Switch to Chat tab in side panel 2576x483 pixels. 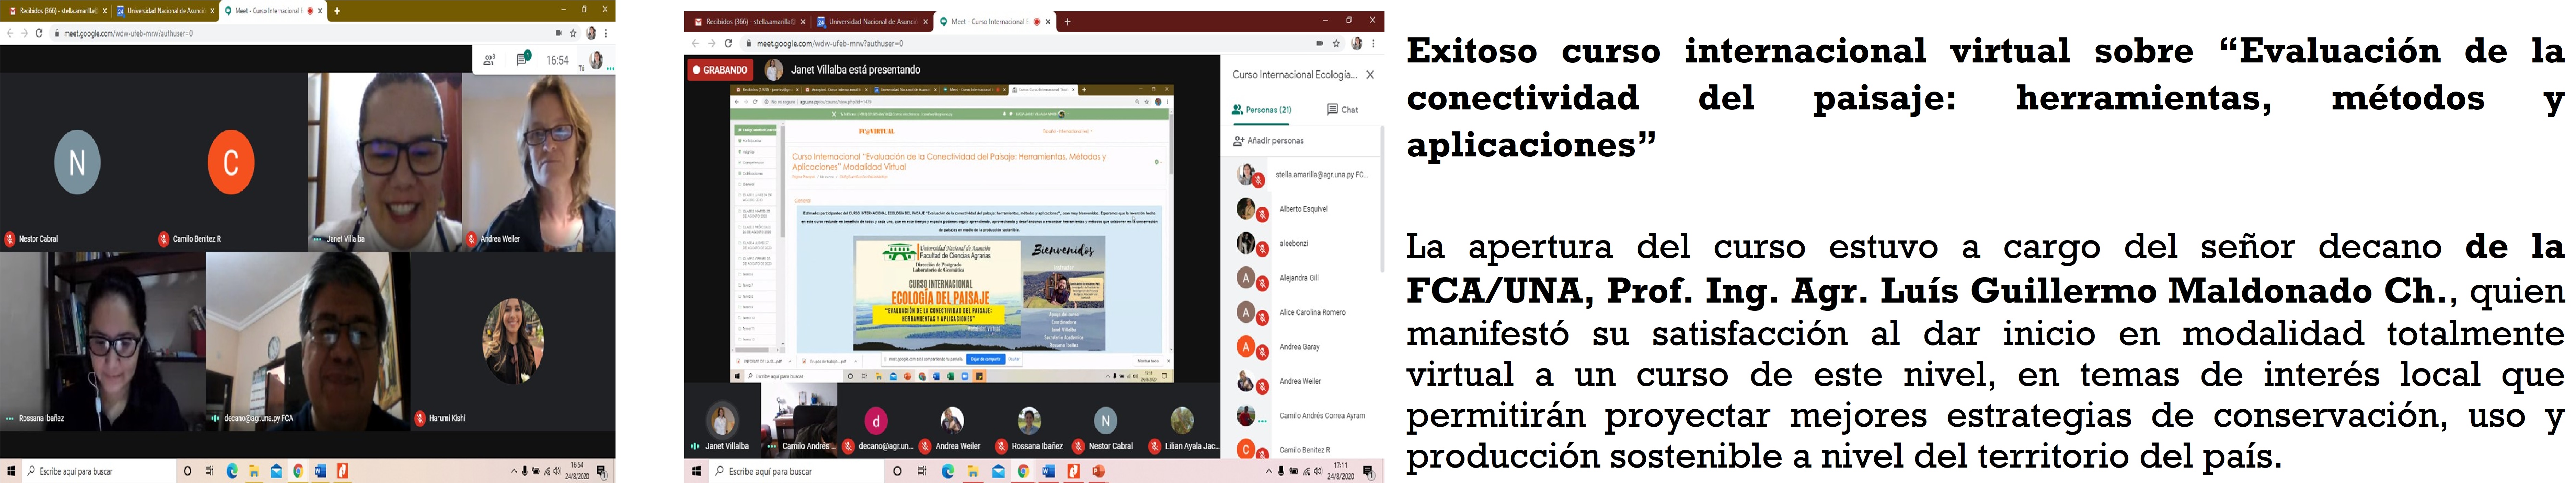1342,110
